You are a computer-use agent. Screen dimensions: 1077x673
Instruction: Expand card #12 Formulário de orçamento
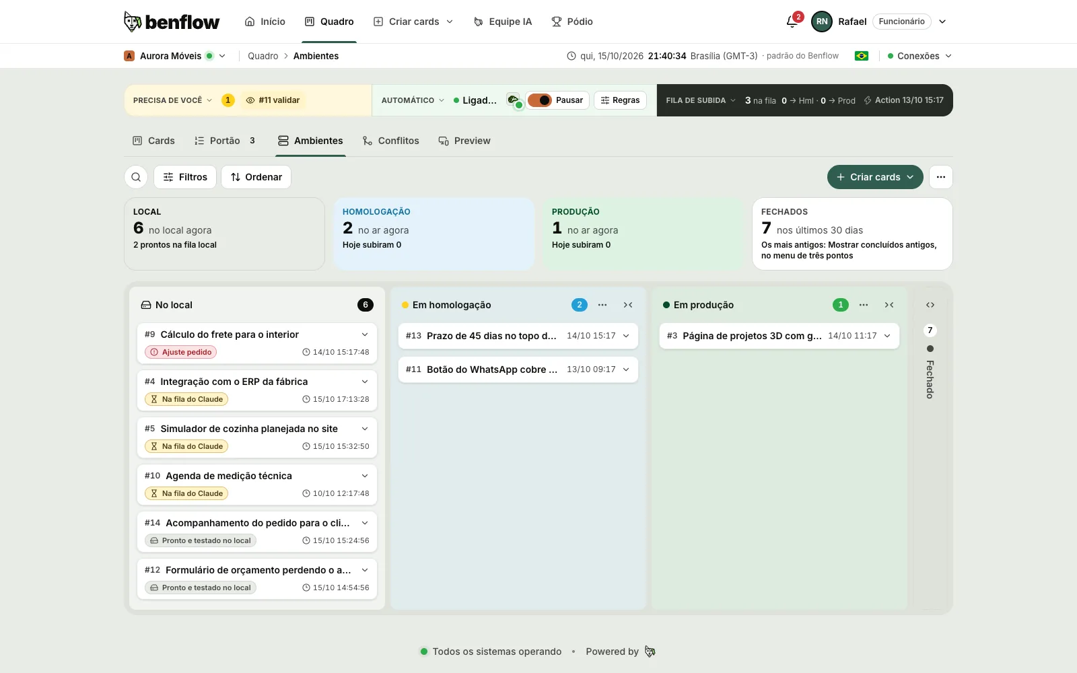pyautogui.click(x=365, y=570)
